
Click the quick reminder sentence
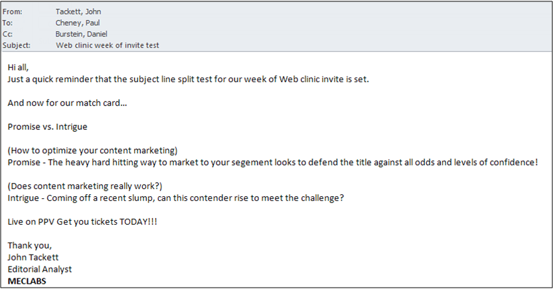click(x=188, y=79)
